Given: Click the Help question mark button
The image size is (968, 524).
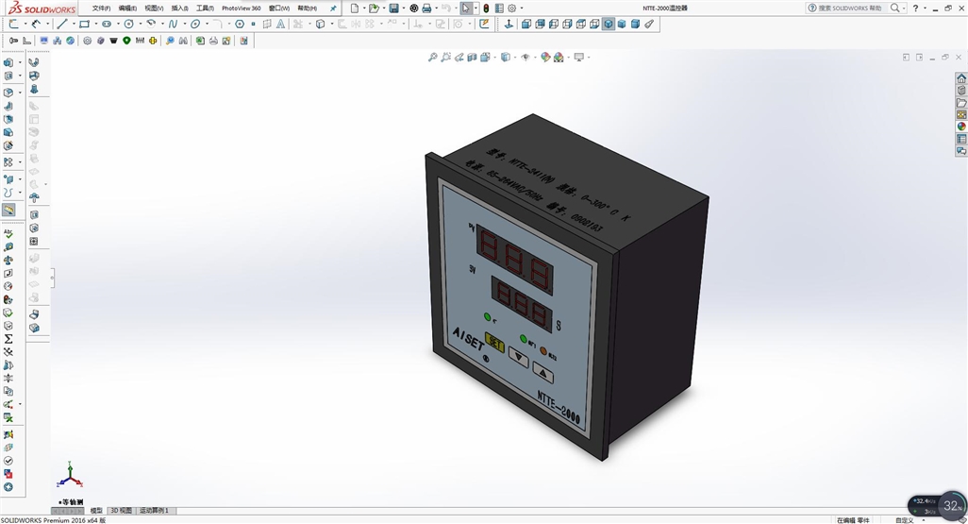Looking at the screenshot, I should [915, 8].
